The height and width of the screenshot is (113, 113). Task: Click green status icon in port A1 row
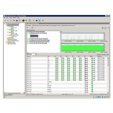coord(92,58)
